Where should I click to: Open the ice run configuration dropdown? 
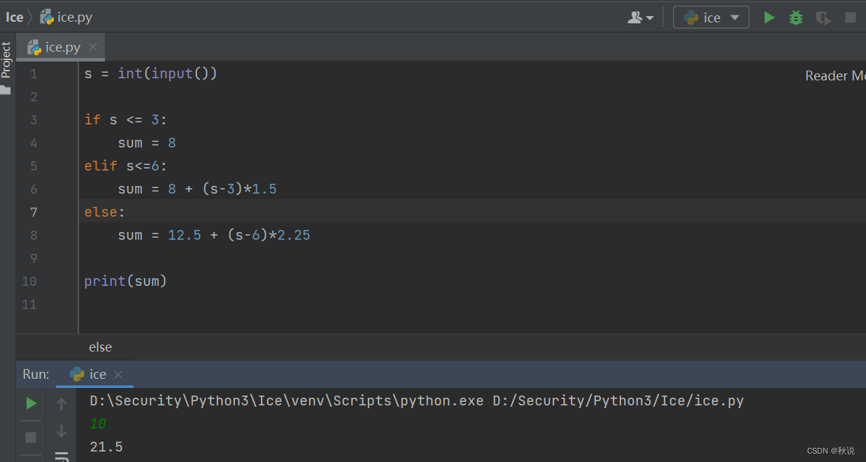point(711,17)
